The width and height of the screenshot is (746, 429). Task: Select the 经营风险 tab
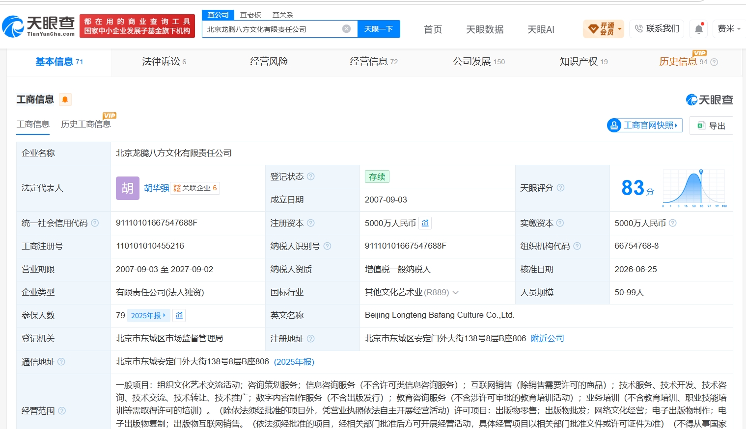point(269,62)
